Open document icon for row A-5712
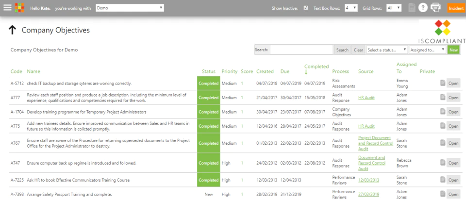 pyautogui.click(x=443, y=83)
